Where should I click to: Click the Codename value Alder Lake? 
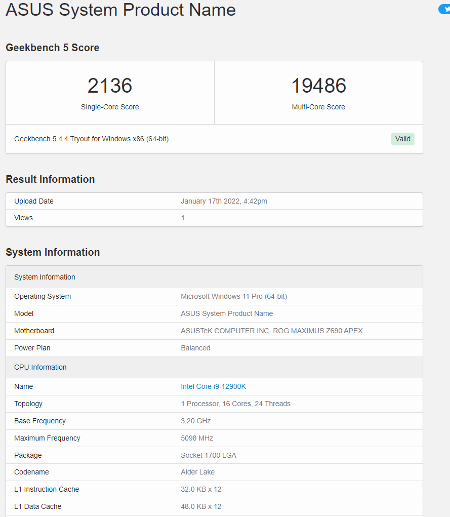pos(197,472)
